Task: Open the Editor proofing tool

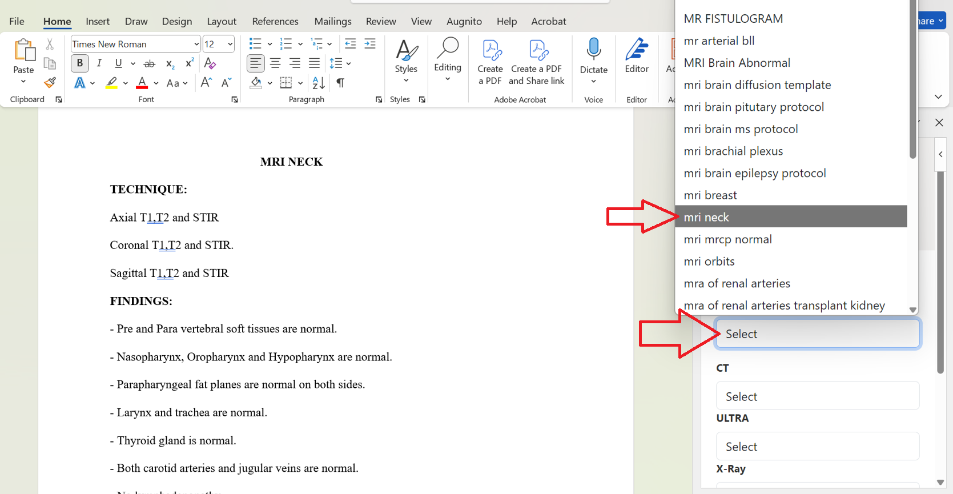Action: coord(636,57)
